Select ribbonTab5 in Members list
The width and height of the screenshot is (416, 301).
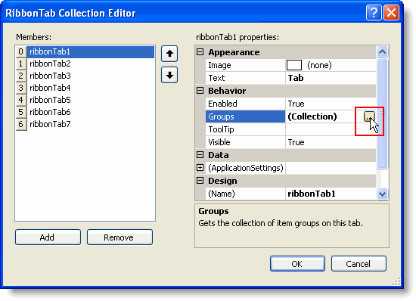tap(91, 100)
